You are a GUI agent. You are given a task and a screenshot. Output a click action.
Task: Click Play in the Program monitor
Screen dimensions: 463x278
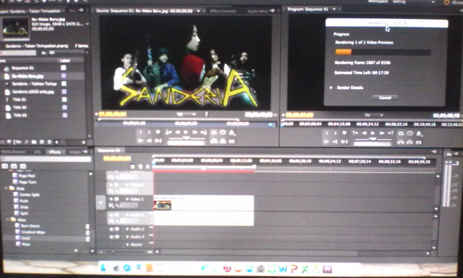(x=373, y=133)
